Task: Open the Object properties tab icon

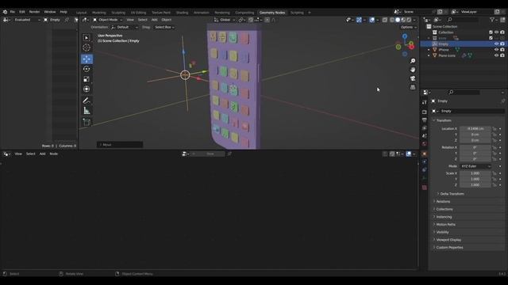Action: [425, 154]
